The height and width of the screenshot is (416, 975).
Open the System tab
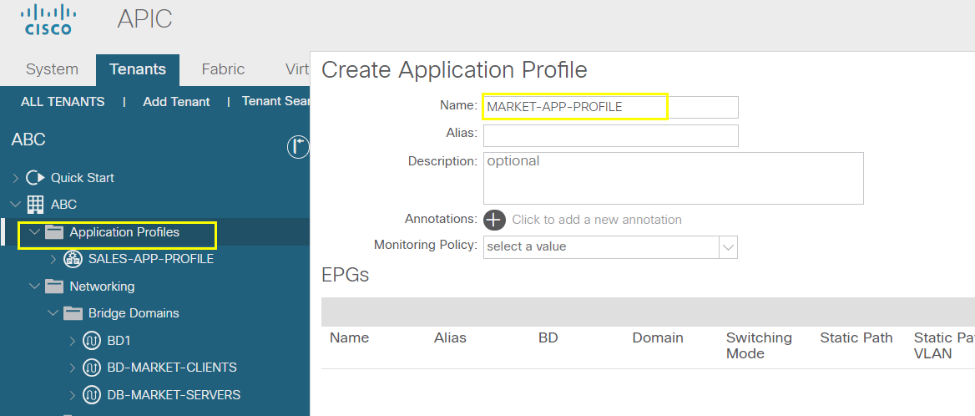coord(53,69)
